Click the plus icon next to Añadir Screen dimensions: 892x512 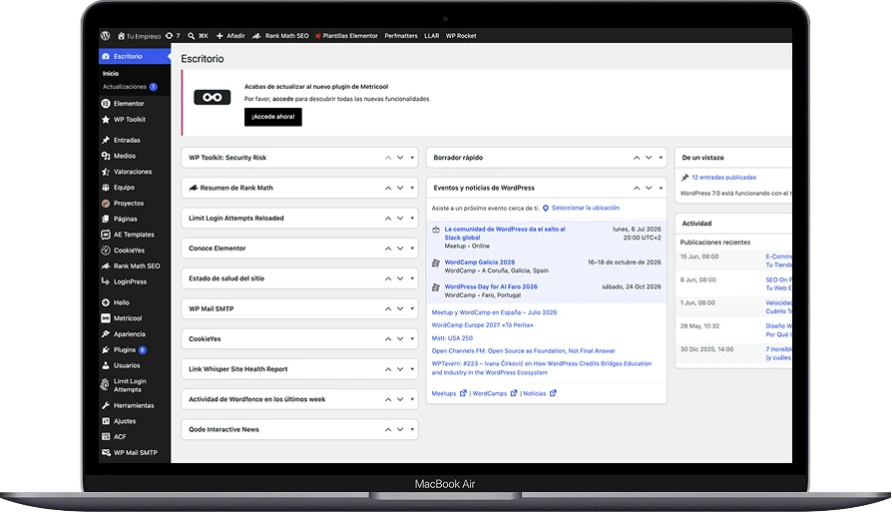220,36
